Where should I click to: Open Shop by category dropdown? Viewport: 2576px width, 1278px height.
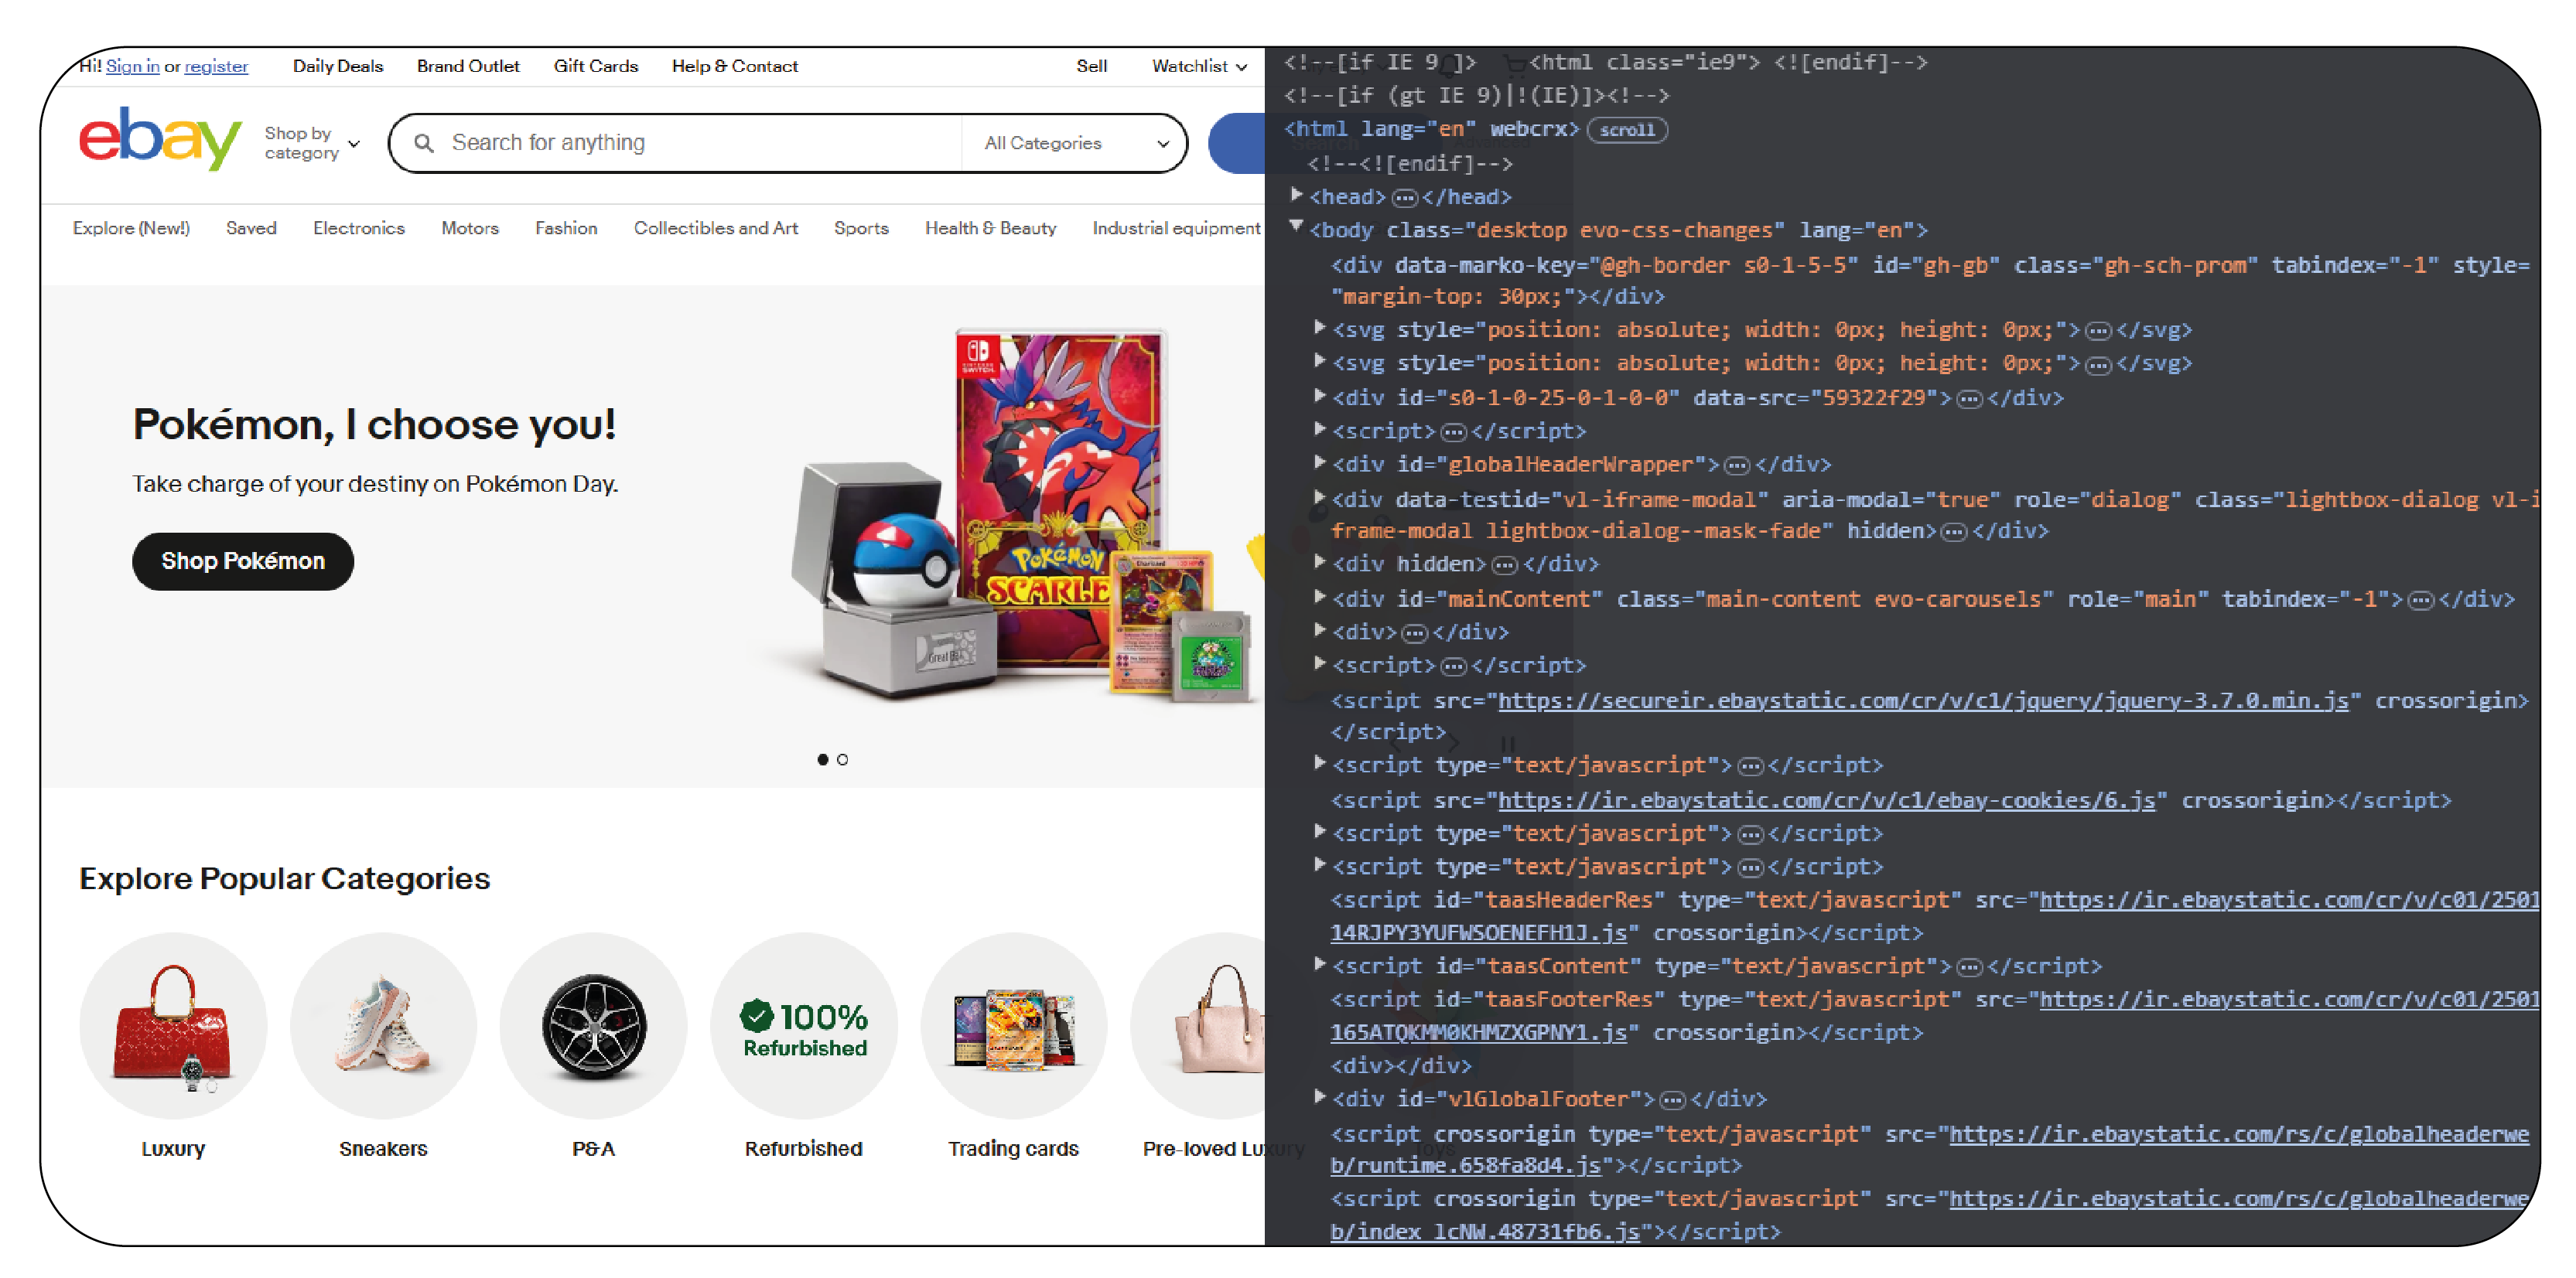(312, 143)
